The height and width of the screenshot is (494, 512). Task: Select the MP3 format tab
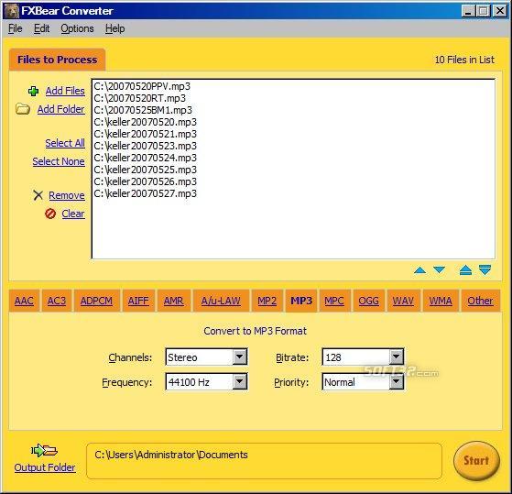[301, 301]
